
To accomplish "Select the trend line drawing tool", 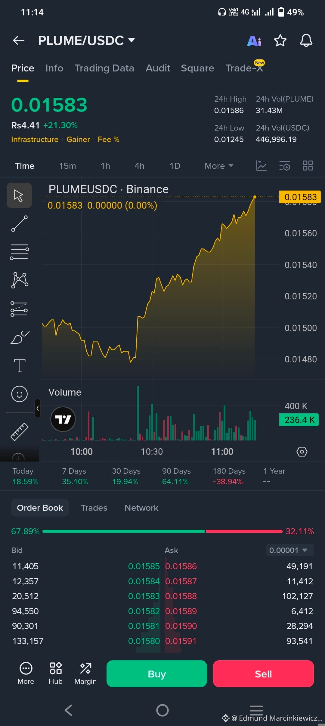I will point(20,224).
